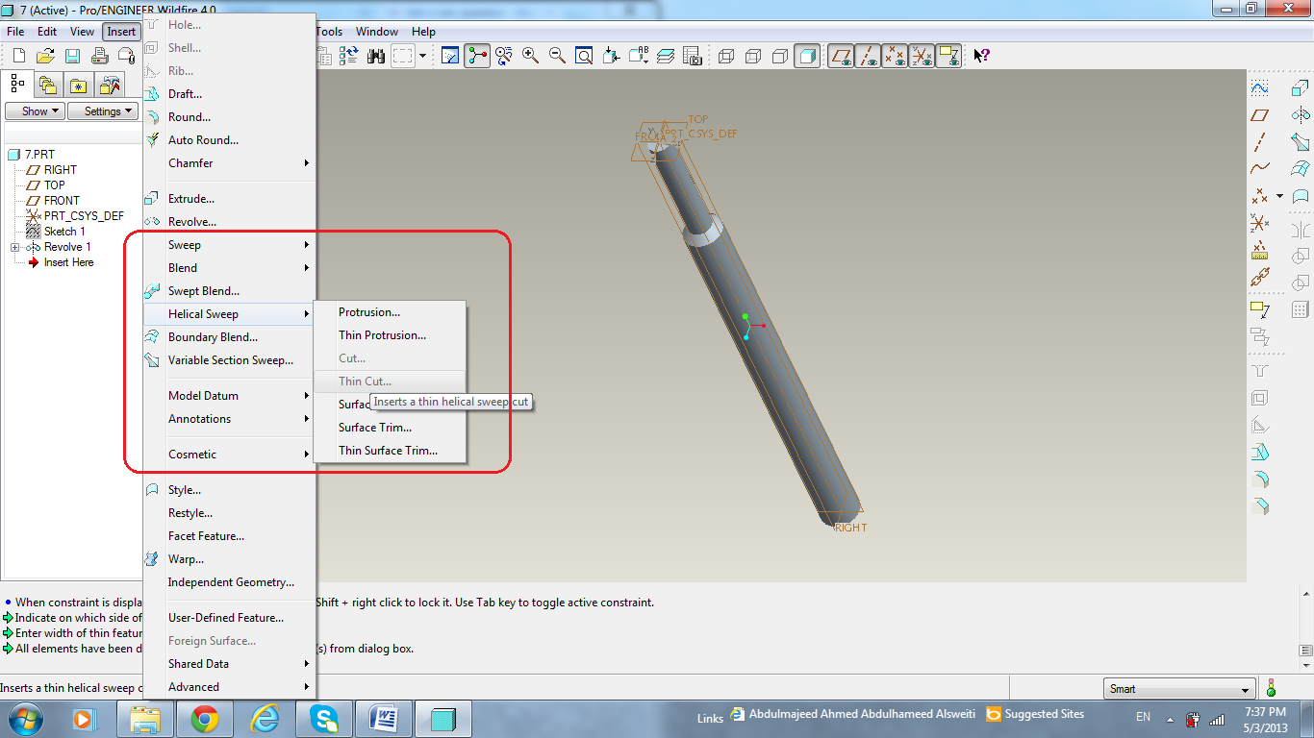This screenshot has width=1314, height=738.
Task: Switch to No Hidden display
Action: pyautogui.click(x=780, y=56)
